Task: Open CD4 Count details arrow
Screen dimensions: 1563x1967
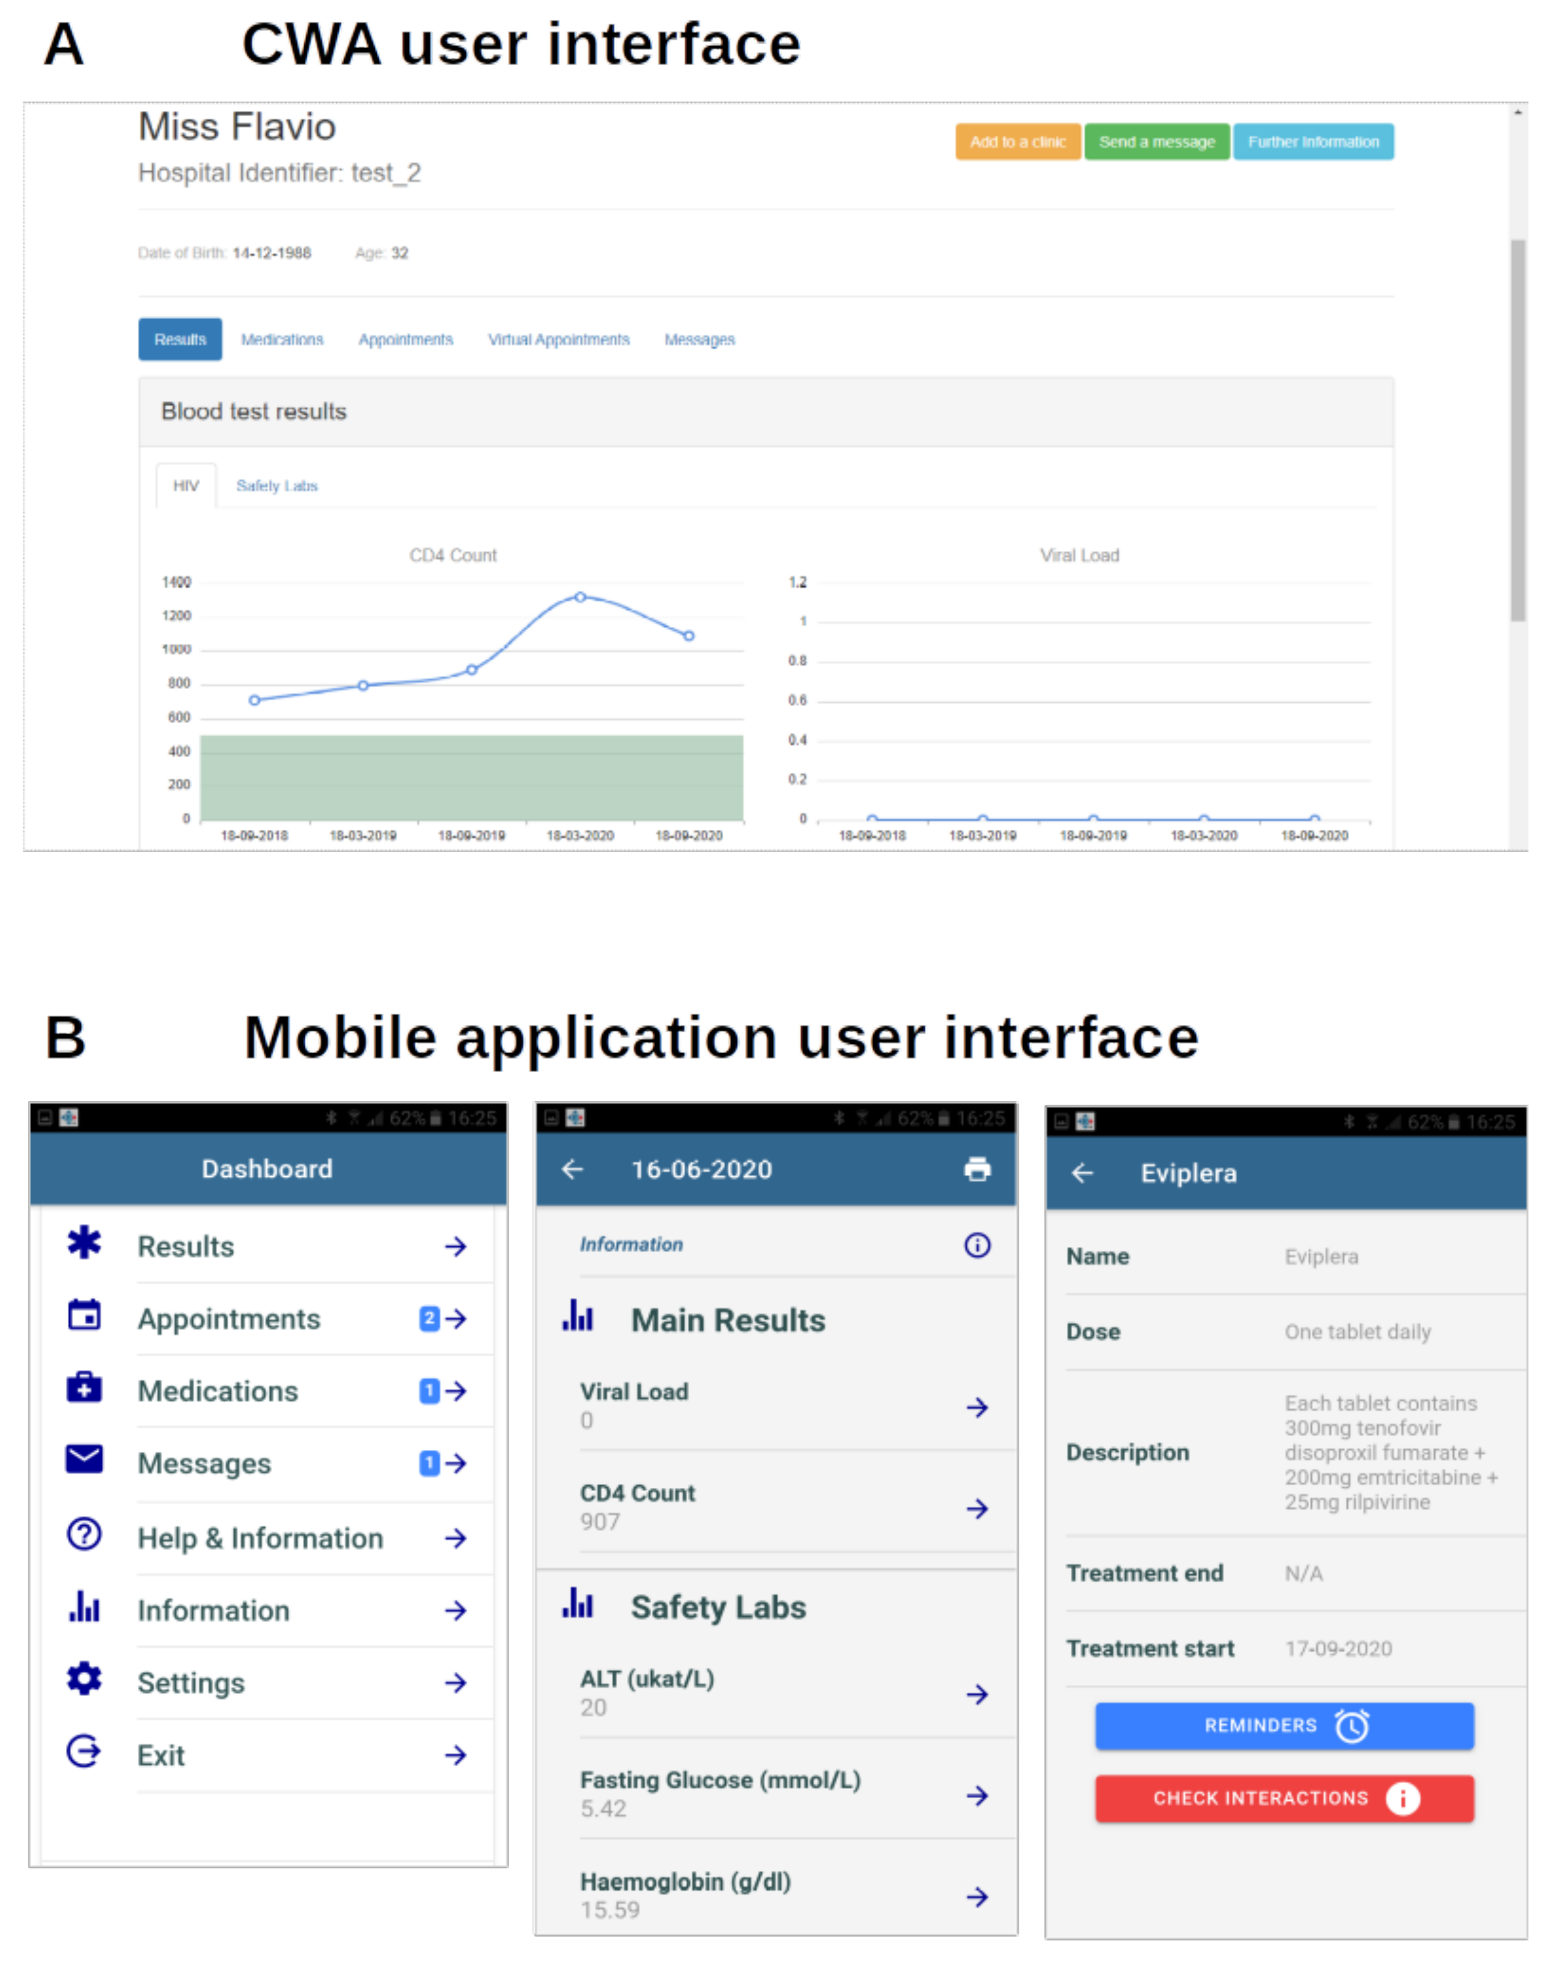Action: coord(976,1509)
